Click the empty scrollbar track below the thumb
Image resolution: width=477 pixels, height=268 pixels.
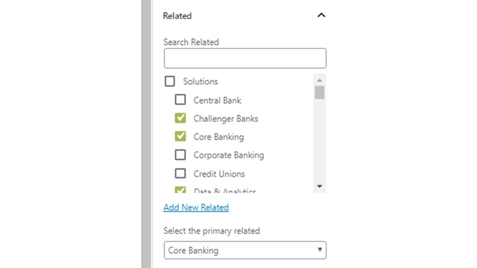320,140
